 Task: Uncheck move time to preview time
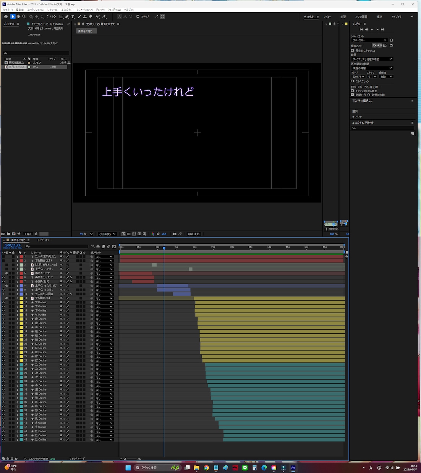[352, 95]
